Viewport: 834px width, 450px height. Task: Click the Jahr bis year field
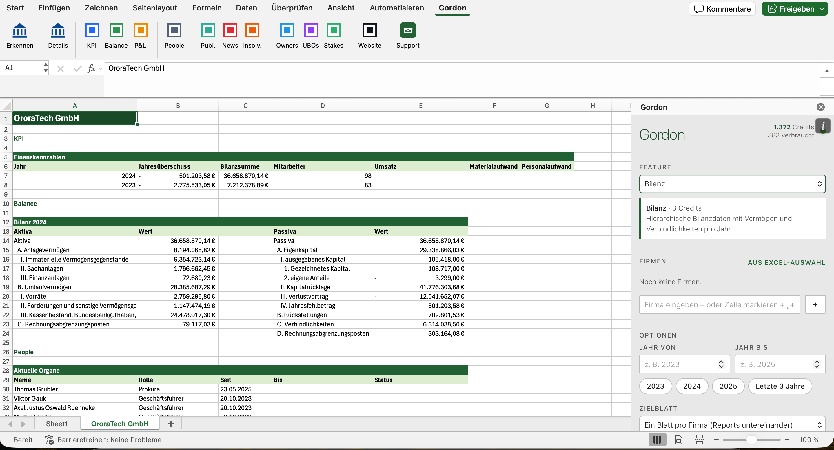click(780, 364)
